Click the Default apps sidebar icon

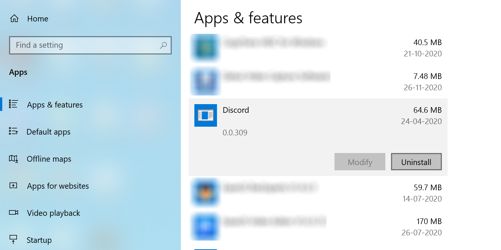(x=14, y=131)
